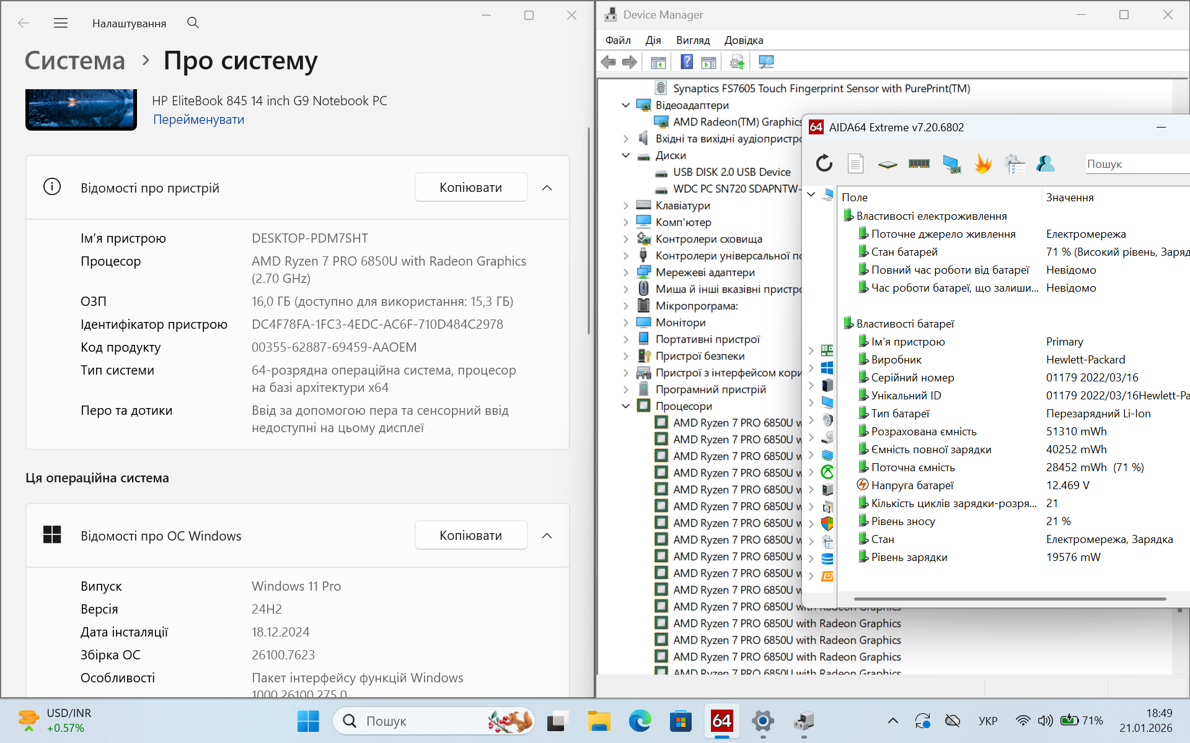The image size is (1190, 743).
Task: Open the system stability flame icon
Action: point(982,163)
